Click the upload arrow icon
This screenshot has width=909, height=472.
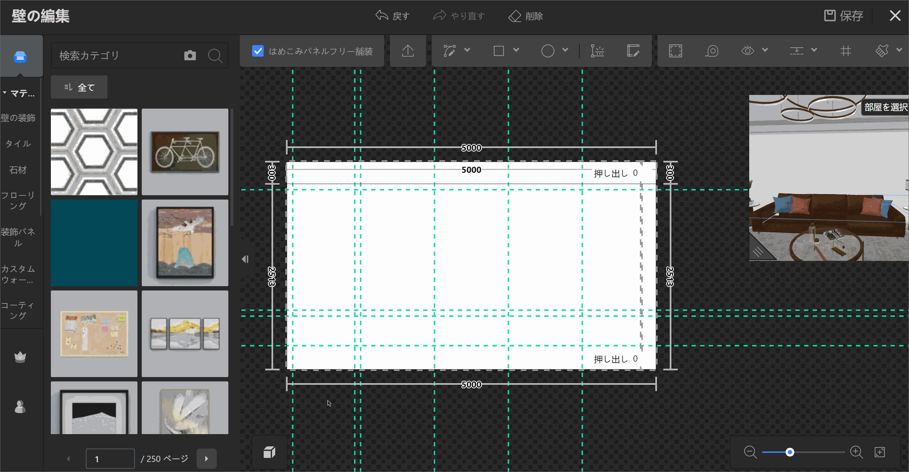click(408, 51)
